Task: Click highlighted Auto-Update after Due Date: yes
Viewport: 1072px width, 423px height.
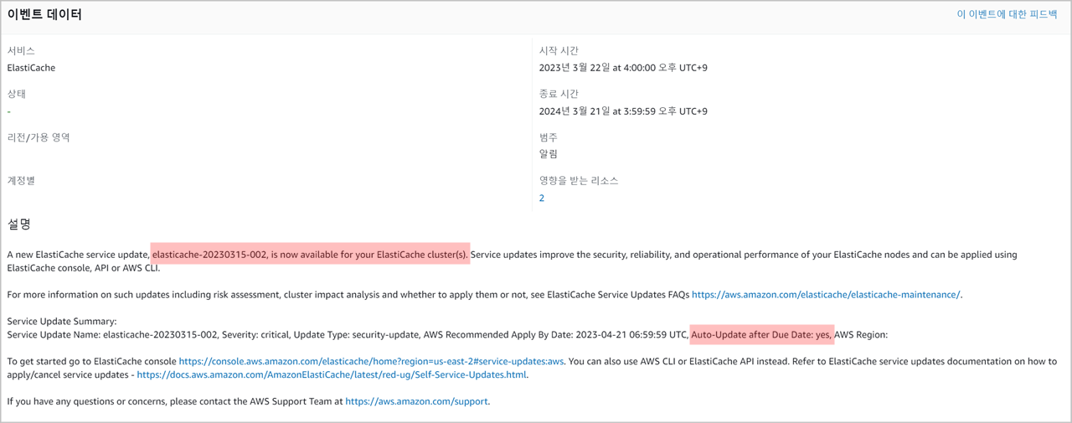Action: 762,334
